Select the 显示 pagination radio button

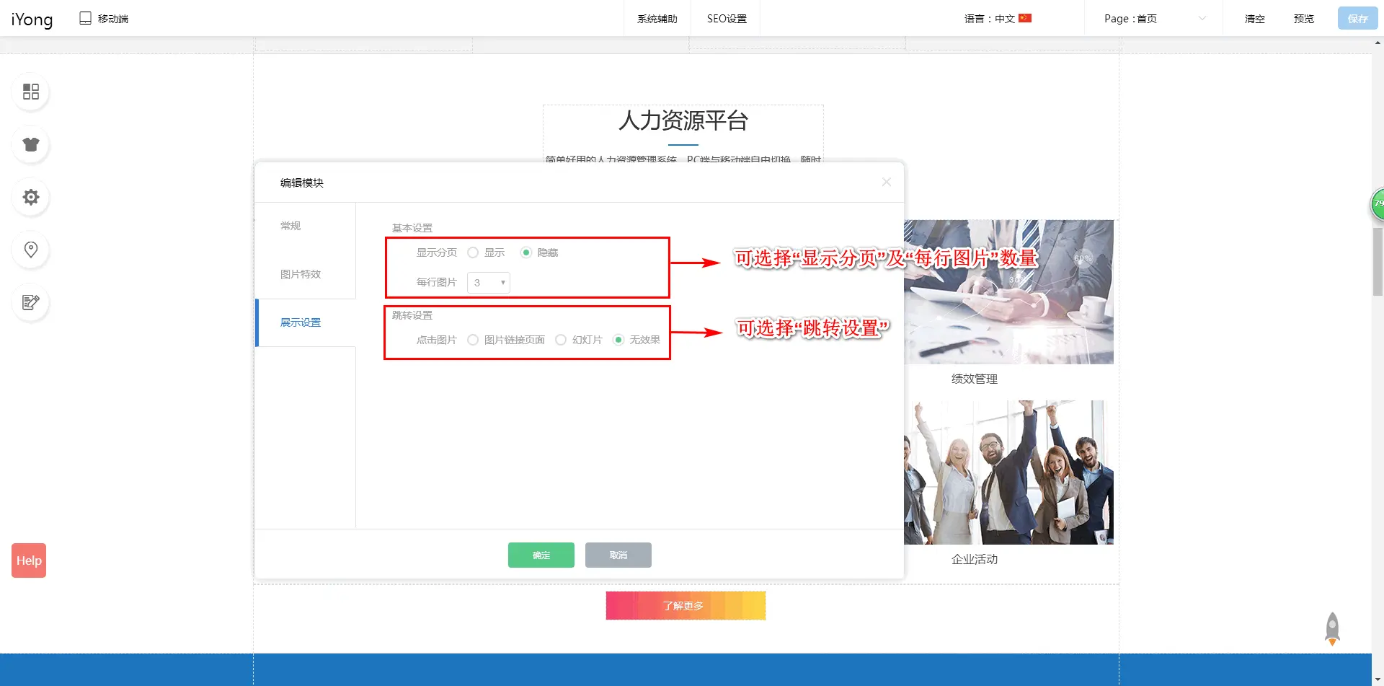(473, 252)
